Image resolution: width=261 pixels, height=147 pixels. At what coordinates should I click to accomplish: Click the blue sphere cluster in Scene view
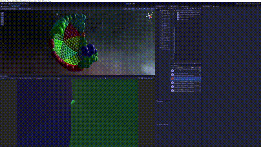pyautogui.click(x=89, y=50)
